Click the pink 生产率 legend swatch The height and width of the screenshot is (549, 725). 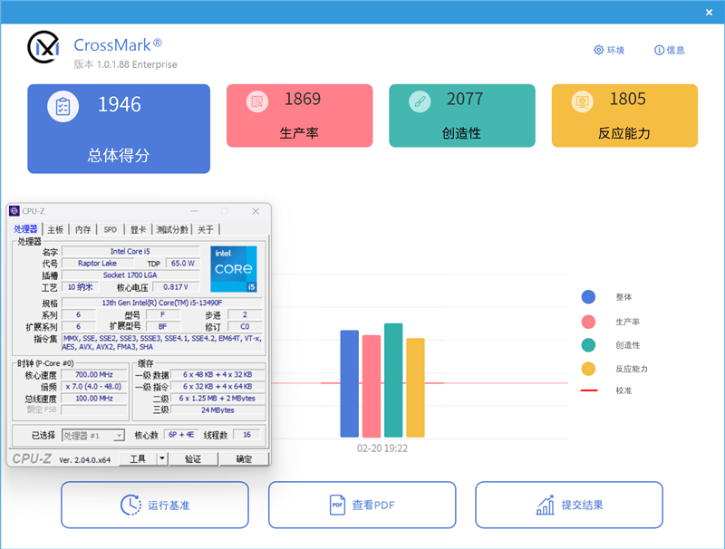(x=588, y=322)
